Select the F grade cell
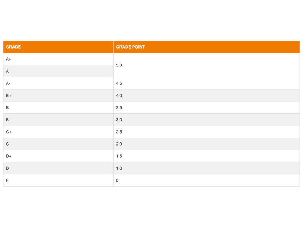303x227 pixels. click(7, 180)
